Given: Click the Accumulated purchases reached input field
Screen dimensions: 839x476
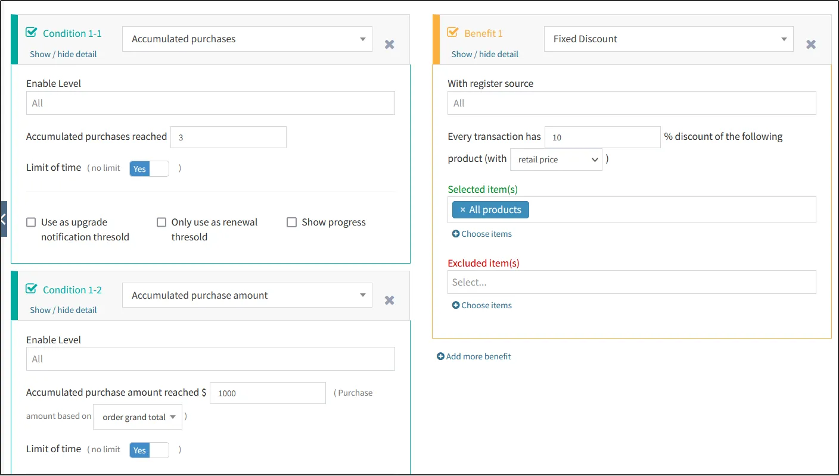Looking at the screenshot, I should coord(228,137).
